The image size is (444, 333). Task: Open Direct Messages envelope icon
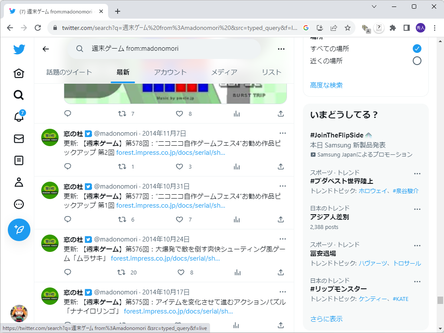[x=19, y=139]
